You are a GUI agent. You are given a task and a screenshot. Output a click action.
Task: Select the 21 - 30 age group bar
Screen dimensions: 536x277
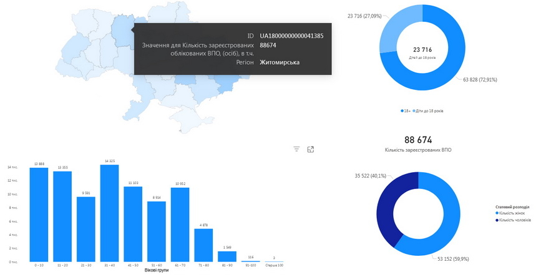[x=85, y=229]
